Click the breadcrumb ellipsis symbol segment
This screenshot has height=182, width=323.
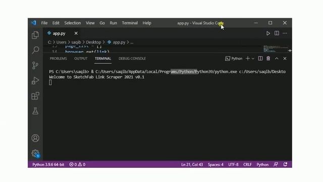point(132,42)
